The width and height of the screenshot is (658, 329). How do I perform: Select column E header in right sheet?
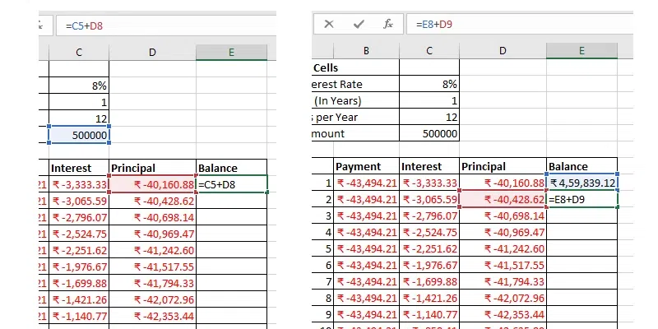(582, 52)
